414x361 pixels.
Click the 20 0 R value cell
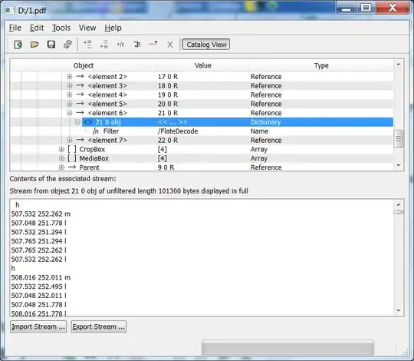point(168,104)
